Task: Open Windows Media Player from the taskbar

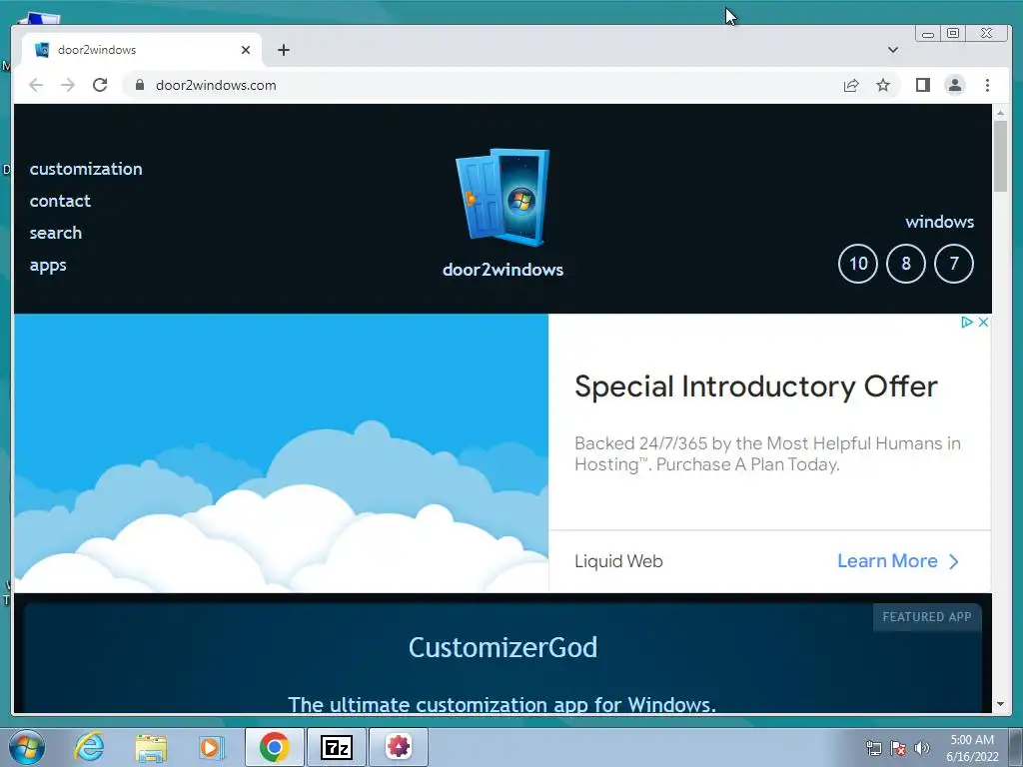Action: pos(212,747)
